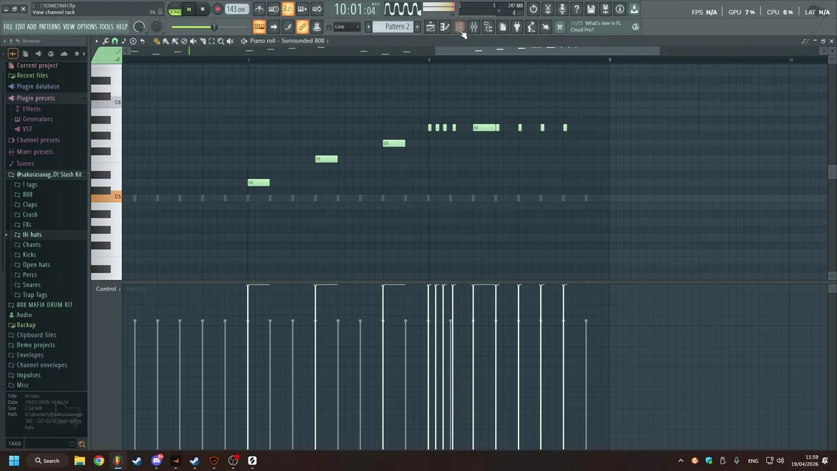Select the Mute tool in piano roll
This screenshot has width=837, height=471.
pos(193,41)
